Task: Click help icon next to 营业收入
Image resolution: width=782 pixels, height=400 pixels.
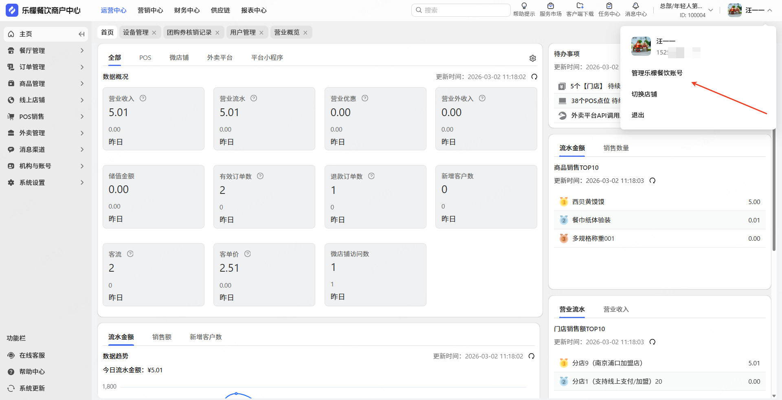Action: pyautogui.click(x=143, y=98)
